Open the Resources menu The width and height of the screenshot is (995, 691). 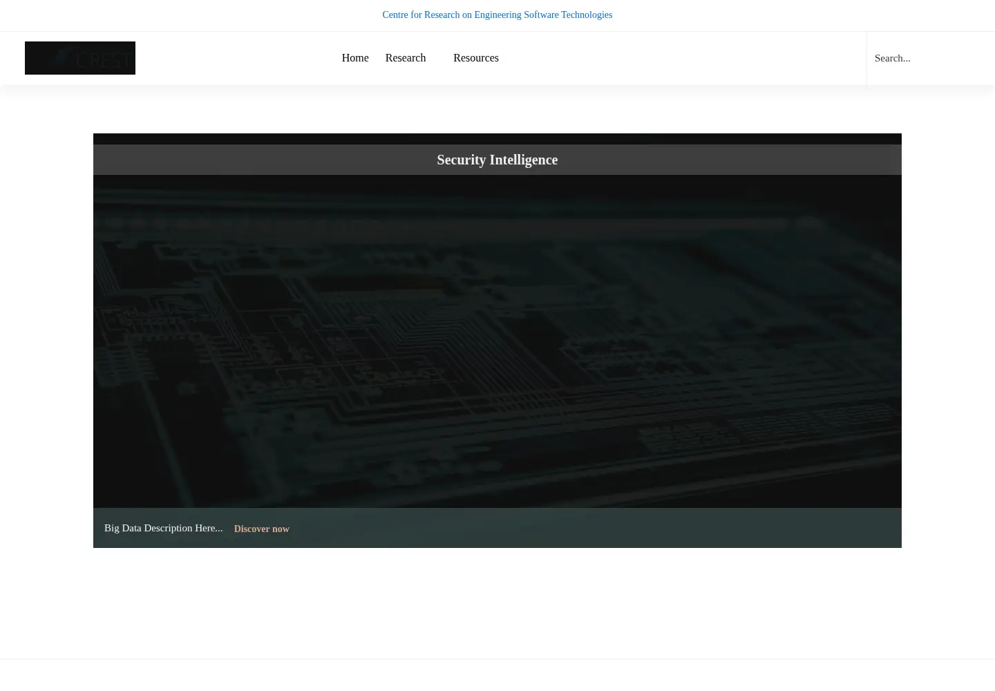476,58
